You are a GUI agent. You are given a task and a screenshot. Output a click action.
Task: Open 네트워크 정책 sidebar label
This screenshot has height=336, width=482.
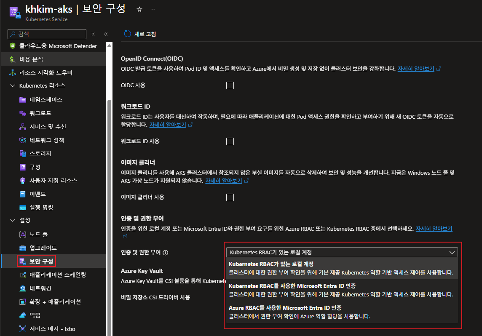click(47, 140)
